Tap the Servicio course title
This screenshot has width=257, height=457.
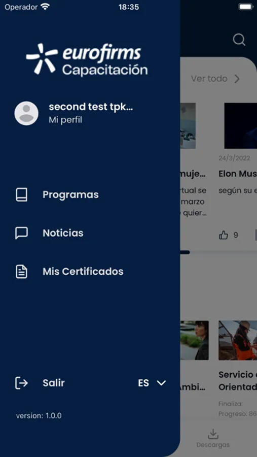238,381
